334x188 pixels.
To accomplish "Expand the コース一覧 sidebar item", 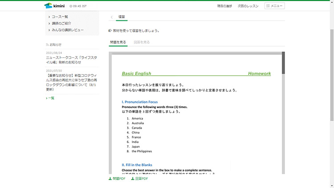I will 60,16.
